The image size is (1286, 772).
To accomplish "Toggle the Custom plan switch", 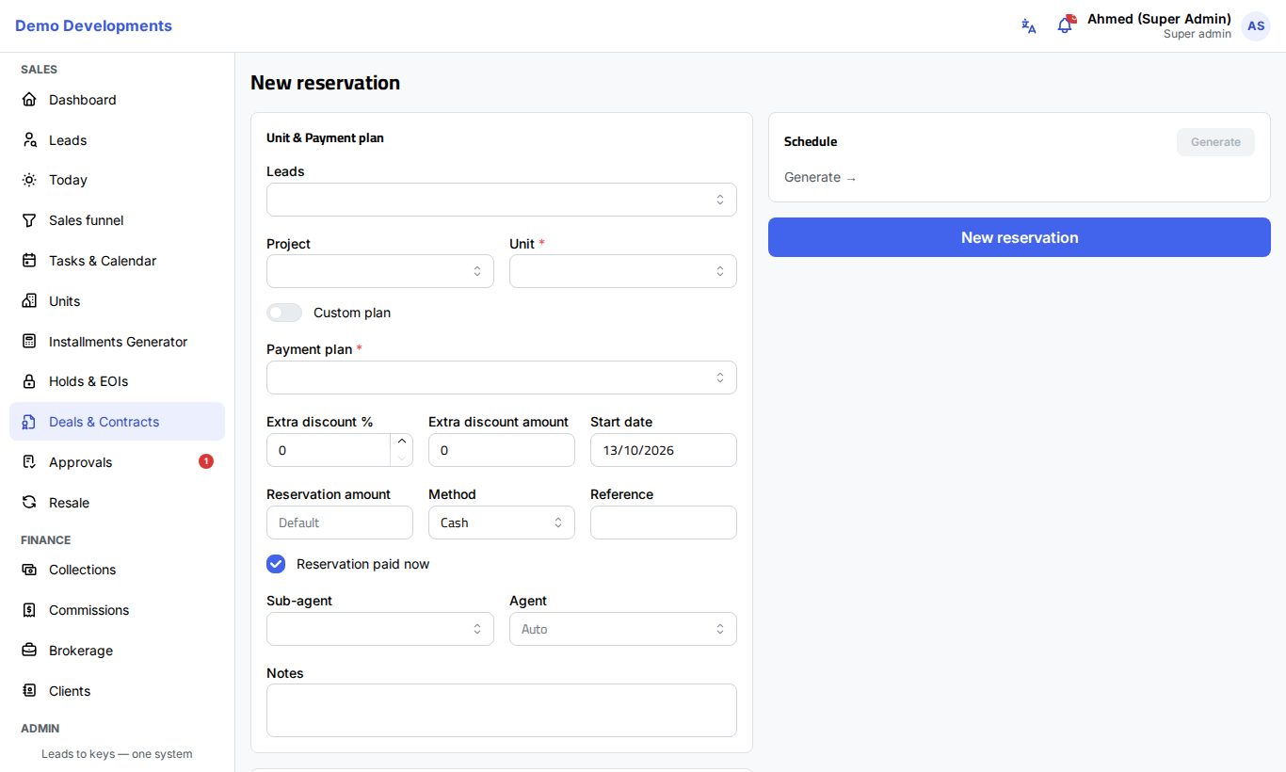I will point(284,313).
